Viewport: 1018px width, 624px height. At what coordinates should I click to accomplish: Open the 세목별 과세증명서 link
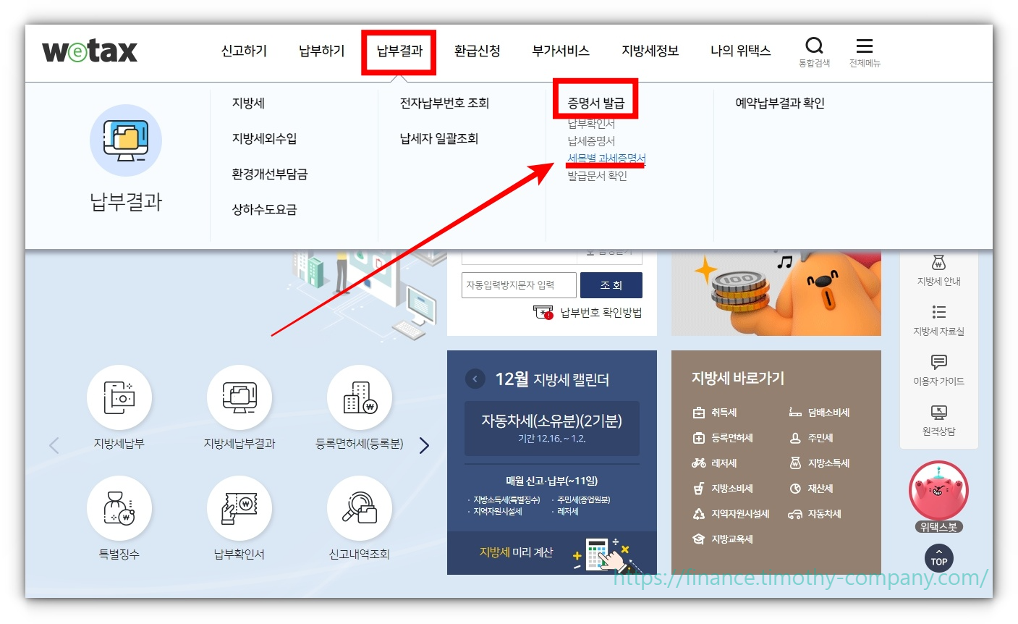605,159
